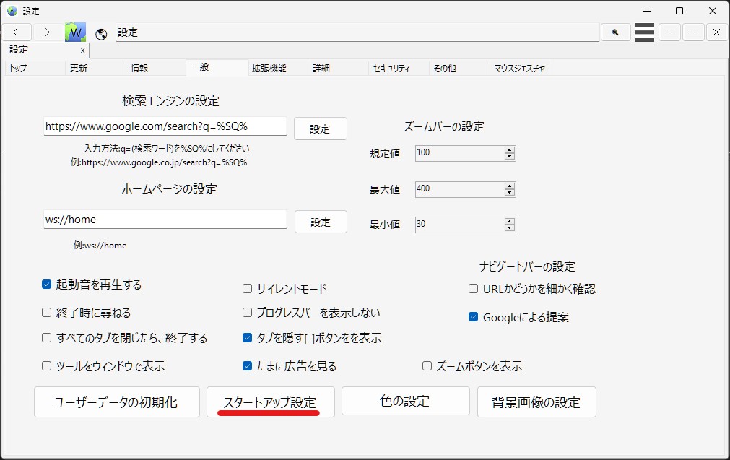Click the magnifier search icon
This screenshot has width=730, height=460.
614,32
